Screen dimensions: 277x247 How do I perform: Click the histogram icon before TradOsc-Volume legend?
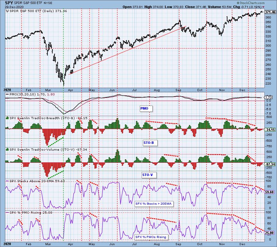coord(7,149)
